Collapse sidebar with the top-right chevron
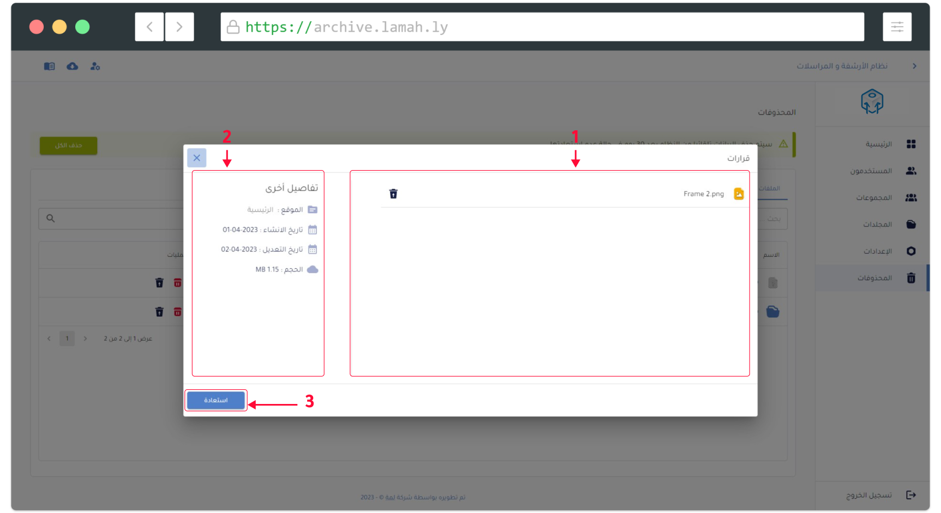Image resolution: width=941 pixels, height=513 pixels. coord(914,66)
